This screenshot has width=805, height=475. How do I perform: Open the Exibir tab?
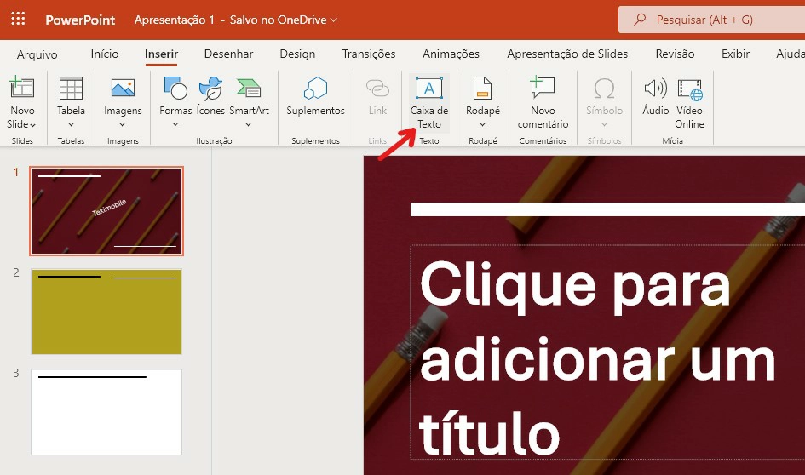click(x=735, y=54)
